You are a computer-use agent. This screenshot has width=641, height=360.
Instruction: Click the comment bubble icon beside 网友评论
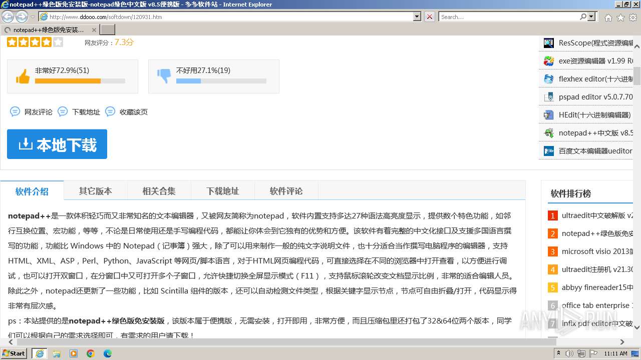[15, 111]
